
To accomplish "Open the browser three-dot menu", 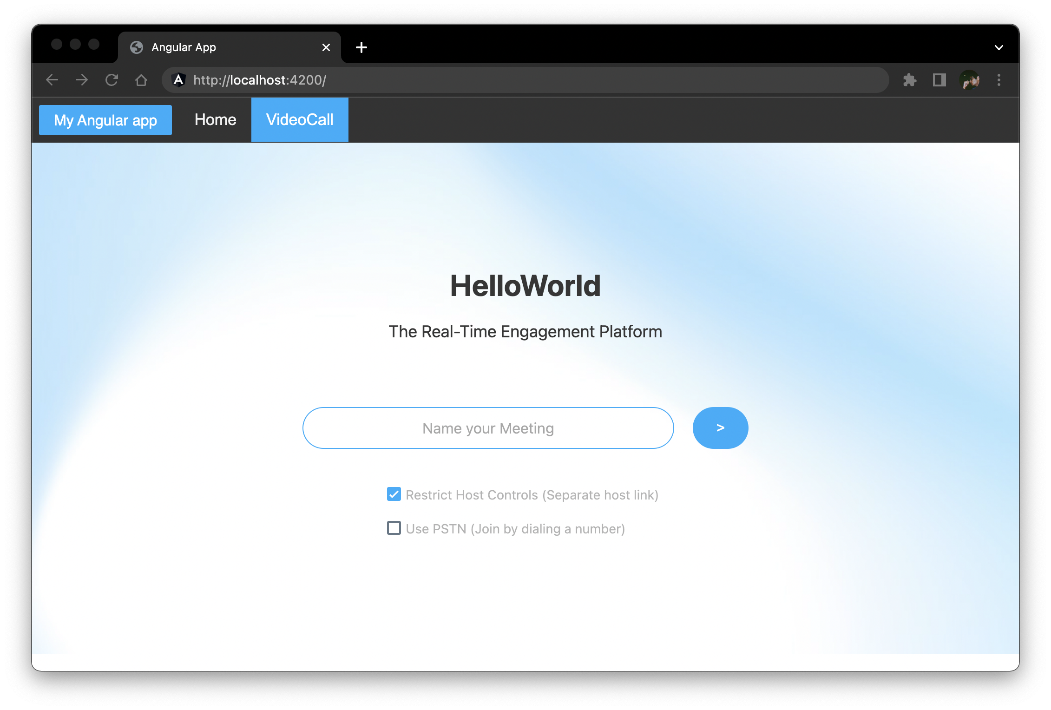I will pos(999,80).
